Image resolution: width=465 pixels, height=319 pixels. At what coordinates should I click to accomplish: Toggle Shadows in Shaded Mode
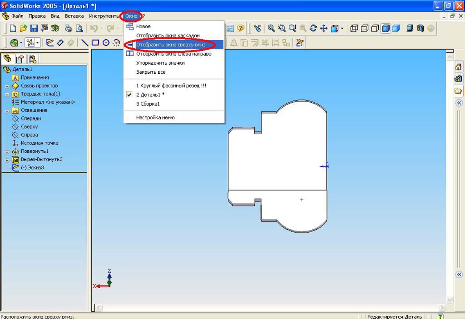pos(410,28)
